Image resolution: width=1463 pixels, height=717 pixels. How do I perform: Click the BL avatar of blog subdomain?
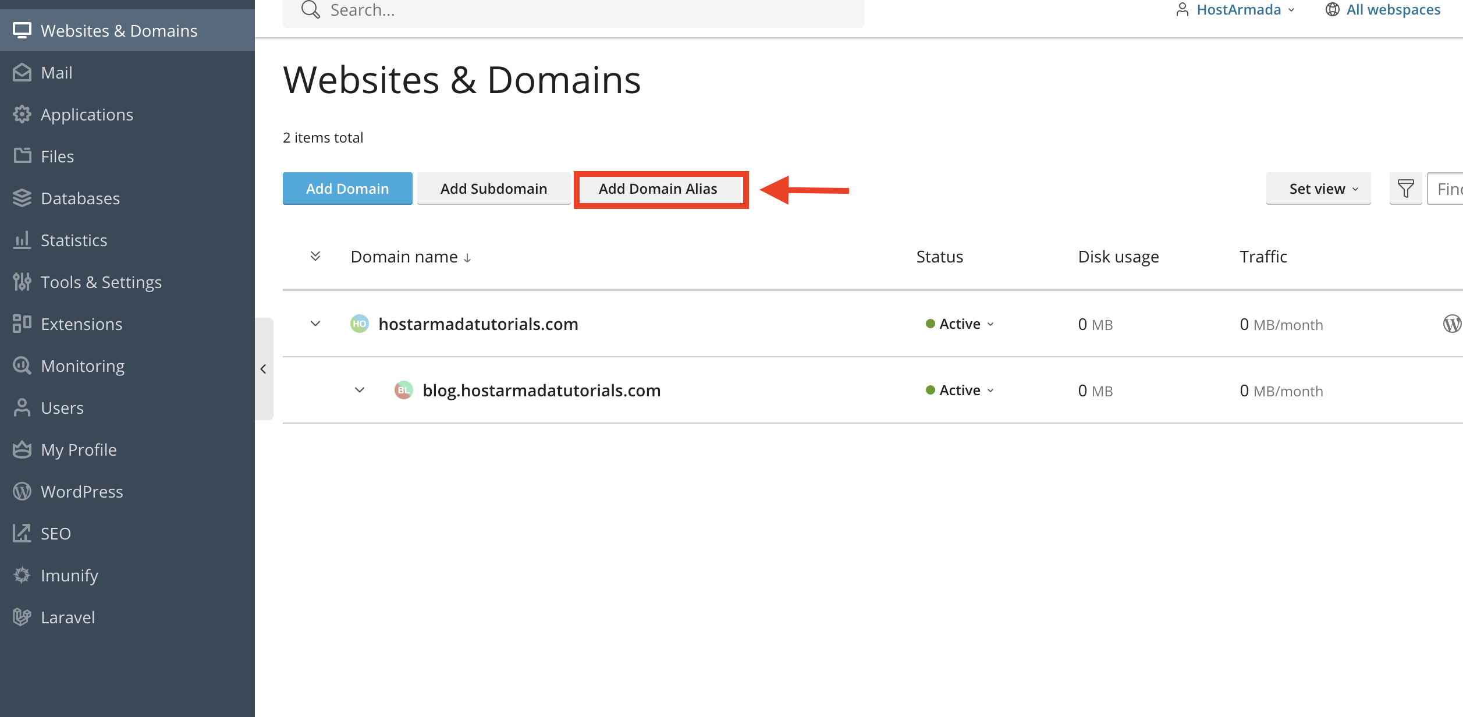point(403,390)
